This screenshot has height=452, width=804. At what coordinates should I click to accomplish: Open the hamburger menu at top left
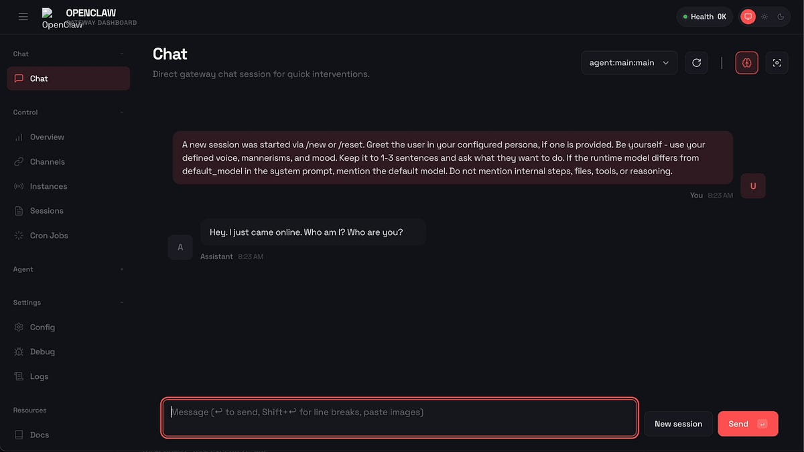tap(23, 16)
